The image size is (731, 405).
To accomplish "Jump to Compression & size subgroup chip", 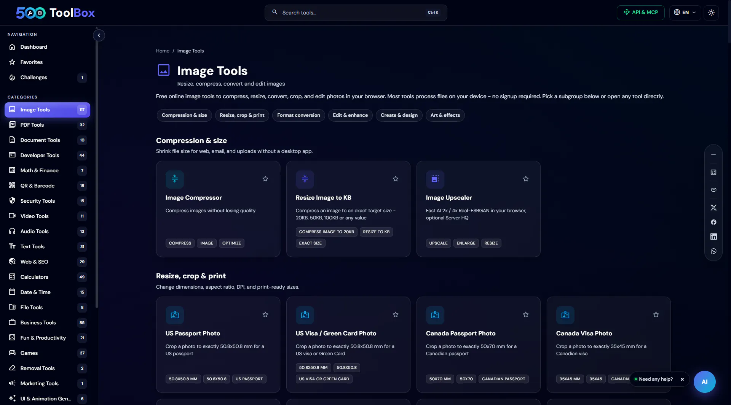I will coord(184,115).
